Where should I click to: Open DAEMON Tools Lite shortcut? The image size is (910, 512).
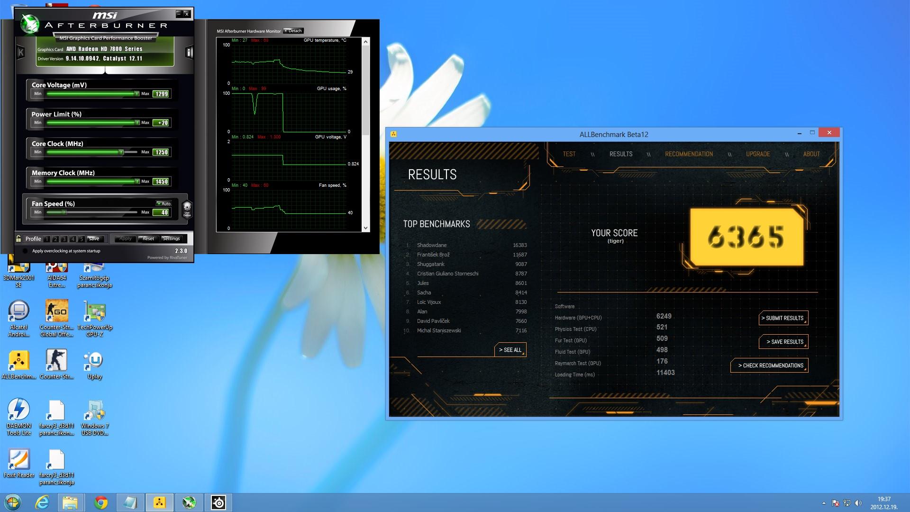click(x=18, y=417)
